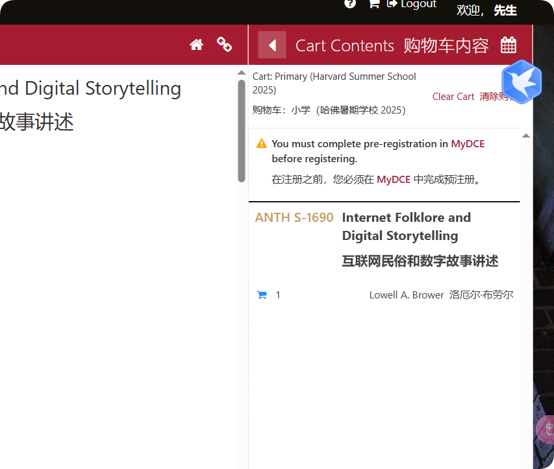
Task: Click the yellow warning triangle icon
Action: 262,144
